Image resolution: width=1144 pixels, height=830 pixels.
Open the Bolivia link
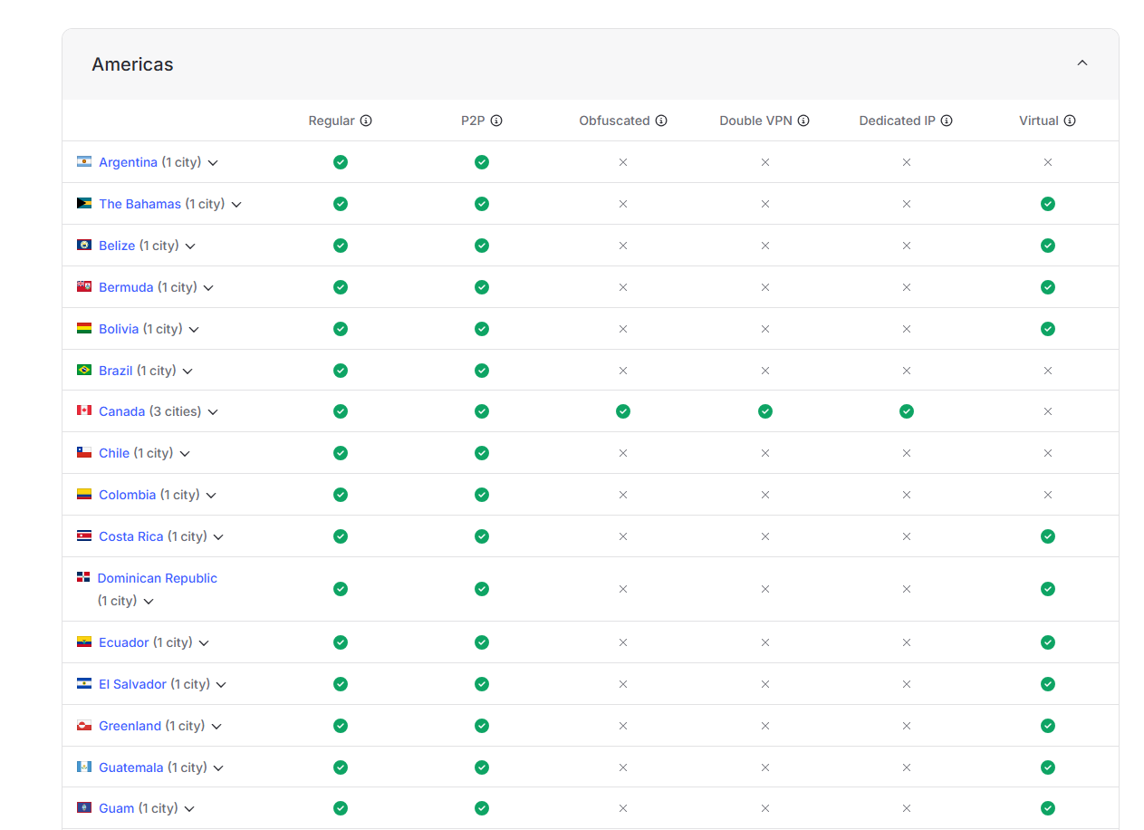pos(119,329)
